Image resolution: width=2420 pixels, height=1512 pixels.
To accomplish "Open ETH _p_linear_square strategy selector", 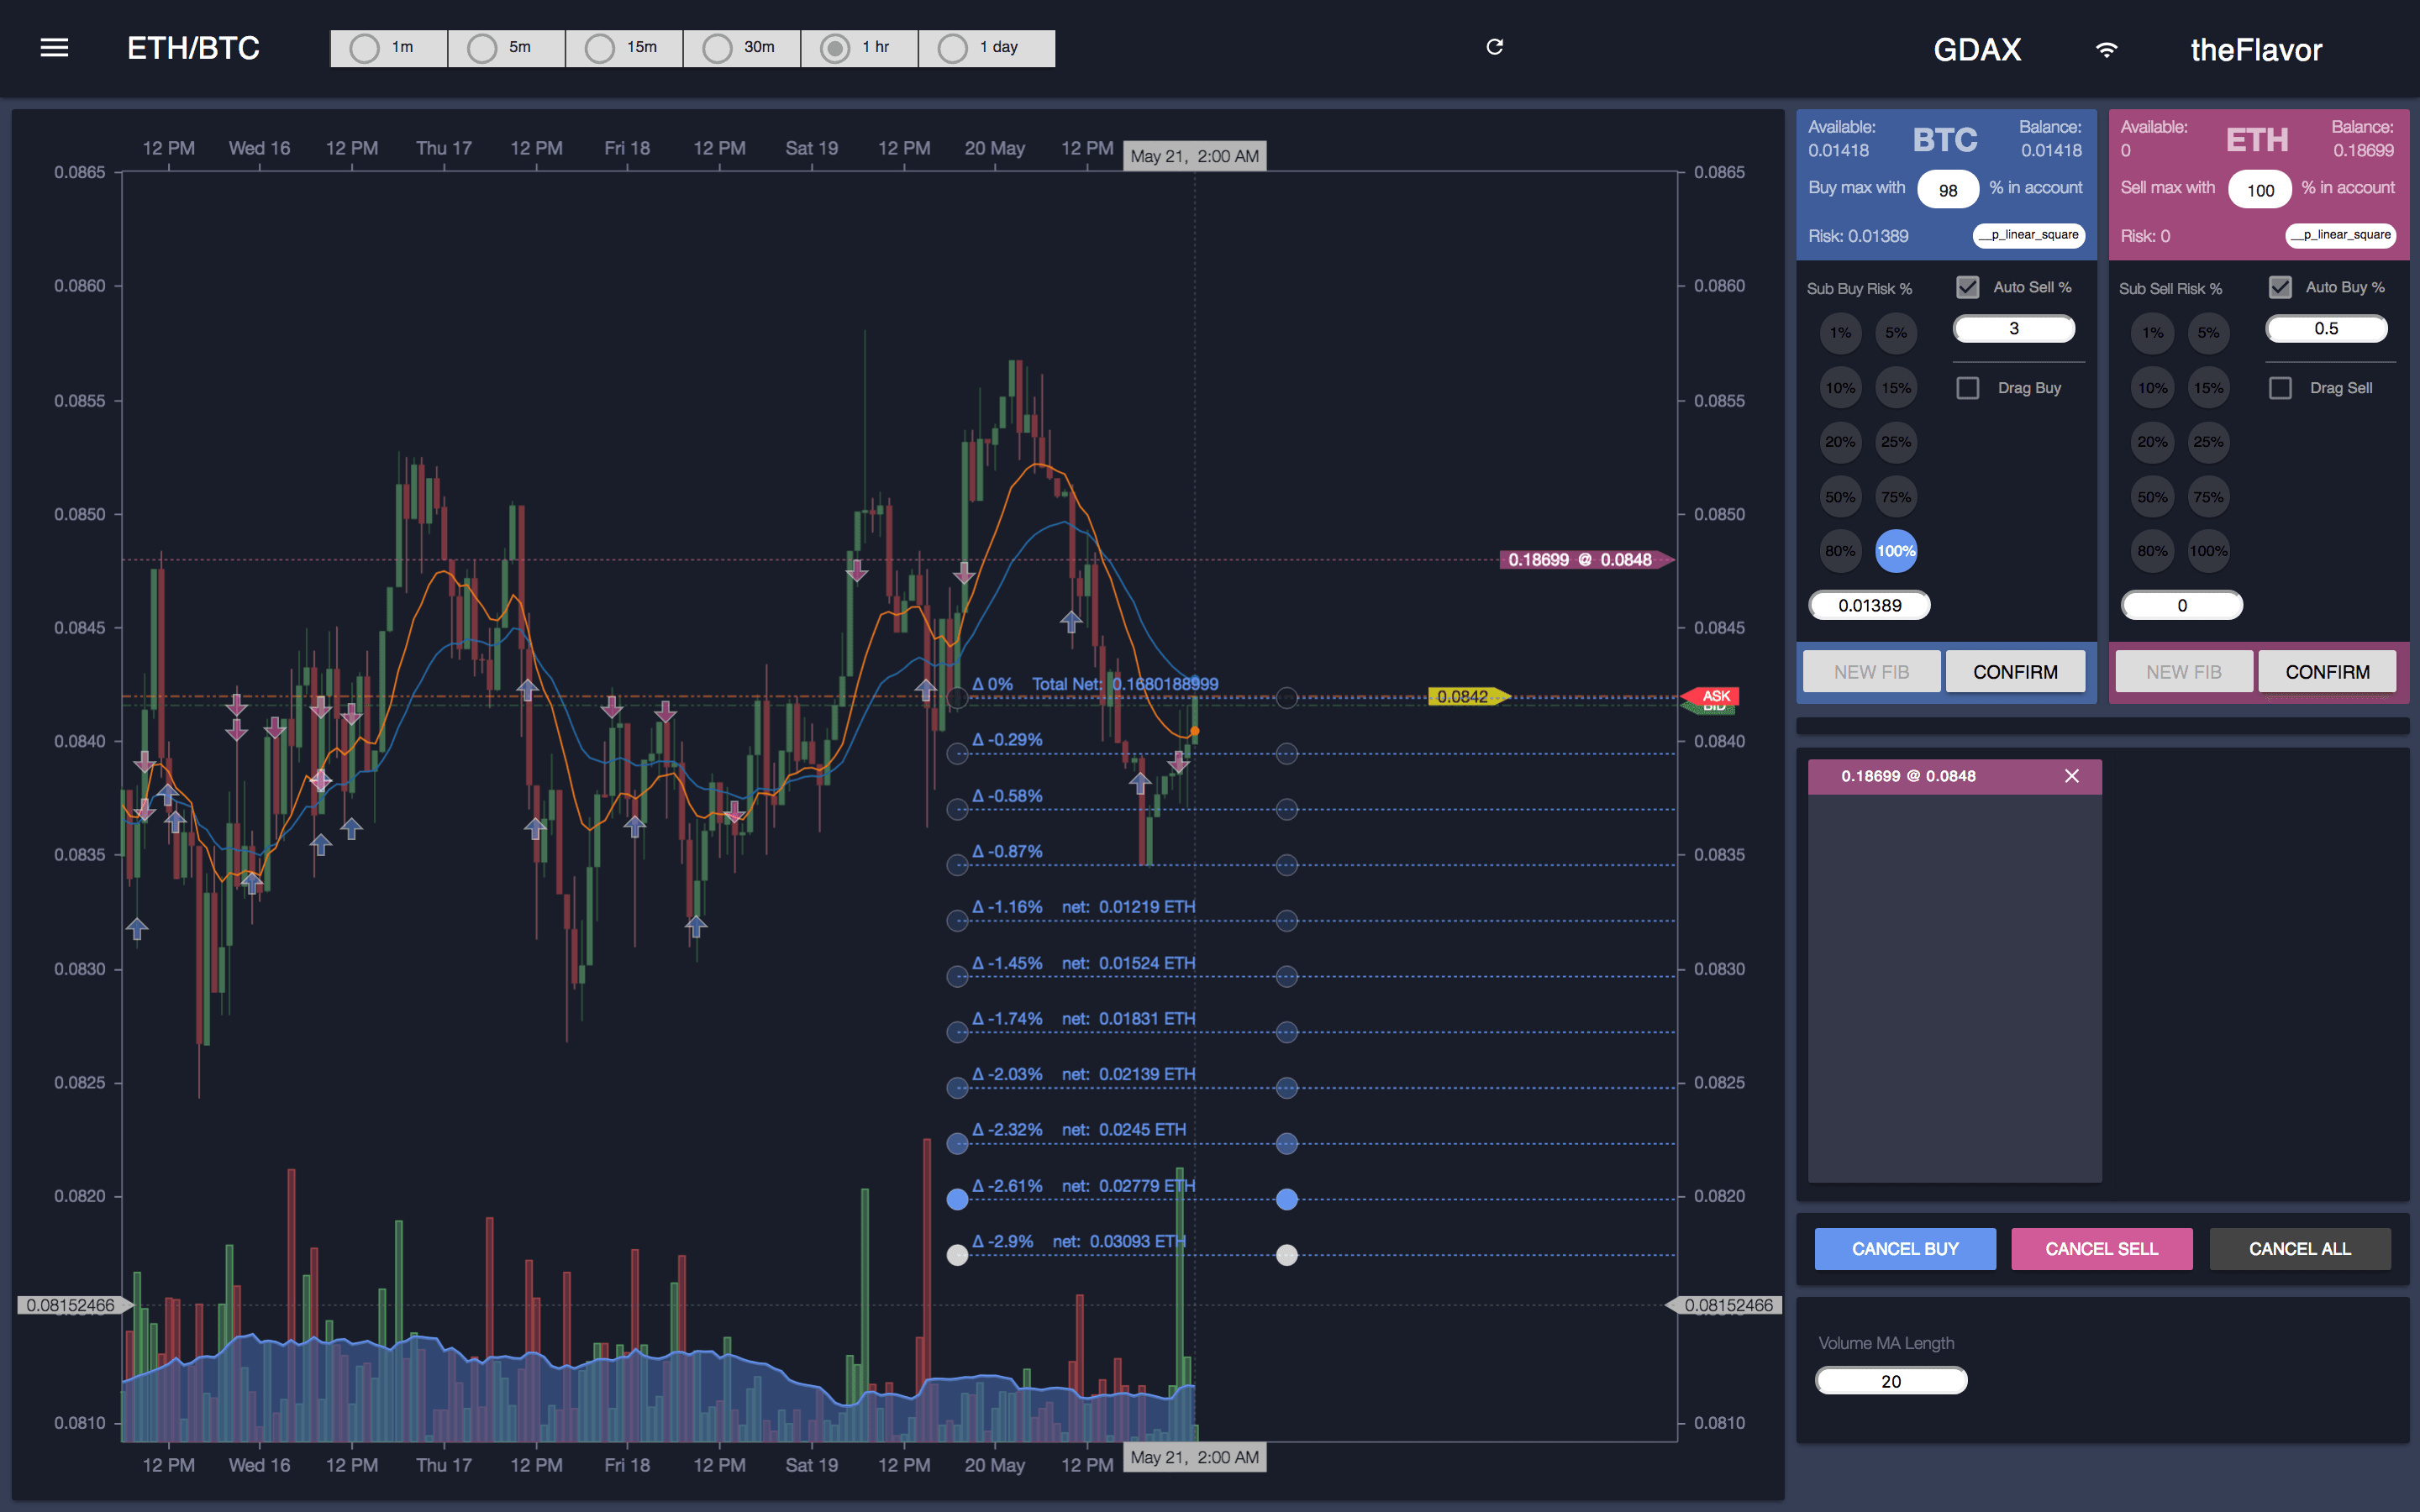I will (2340, 235).
